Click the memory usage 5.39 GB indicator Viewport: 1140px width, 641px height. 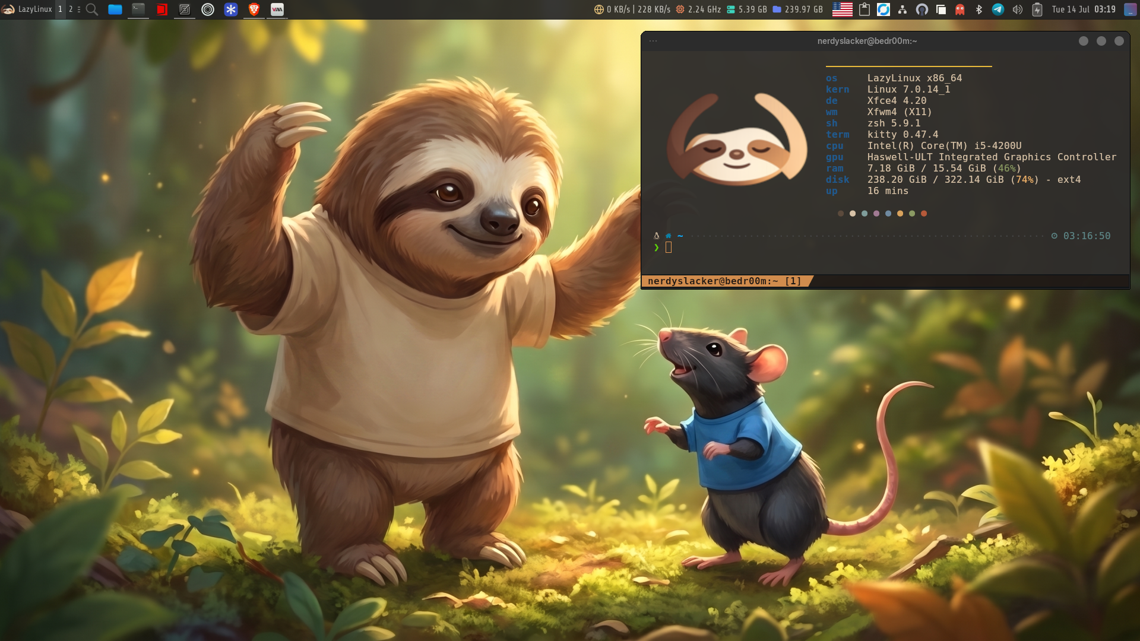747,9
